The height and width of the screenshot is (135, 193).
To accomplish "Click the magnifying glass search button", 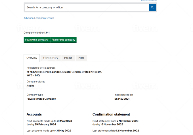I will [152, 8].
